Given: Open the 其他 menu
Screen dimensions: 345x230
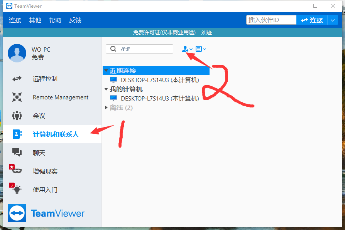Looking at the screenshot, I should (35, 20).
